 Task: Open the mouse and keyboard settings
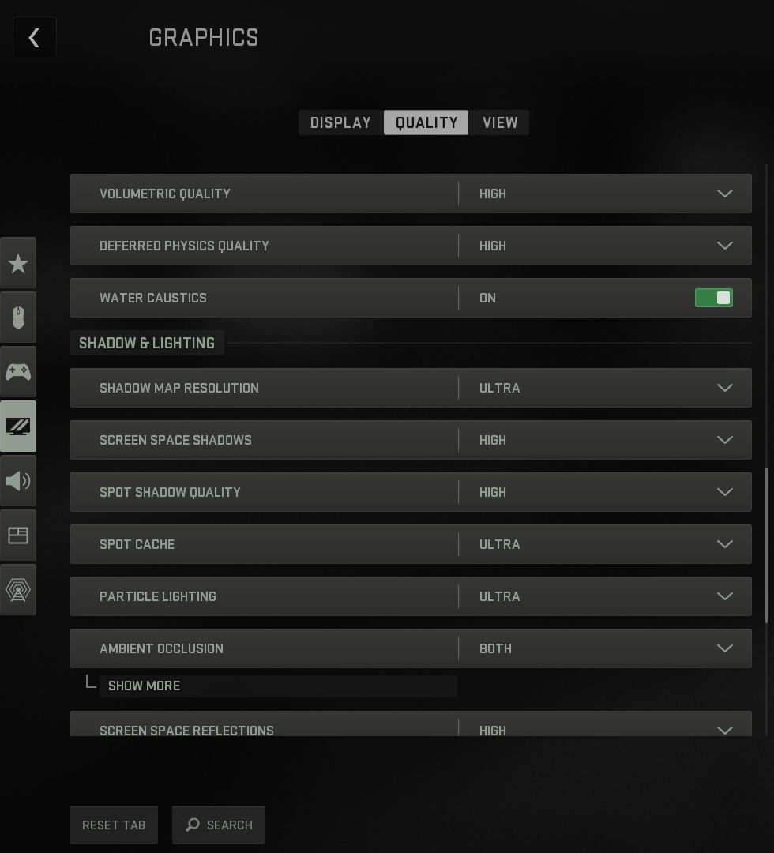[x=18, y=318]
